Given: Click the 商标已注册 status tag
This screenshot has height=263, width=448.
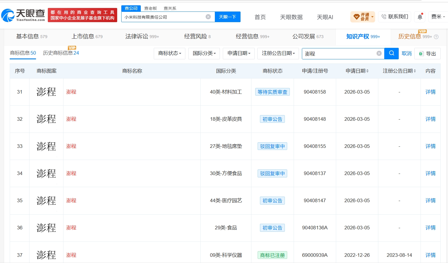Looking at the screenshot, I should 272,255.
